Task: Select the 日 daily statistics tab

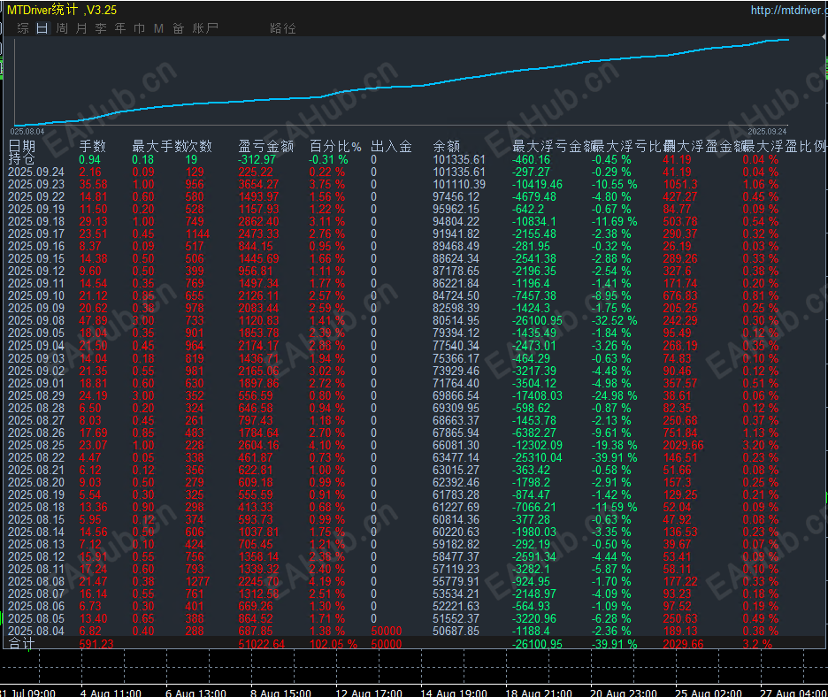Action: click(x=42, y=28)
